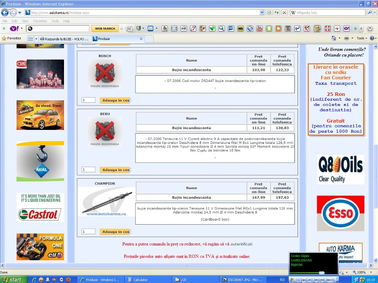This screenshot has height=283, width=378.
Task: Open the View menu
Action: pyautogui.click(x=25, y=21)
